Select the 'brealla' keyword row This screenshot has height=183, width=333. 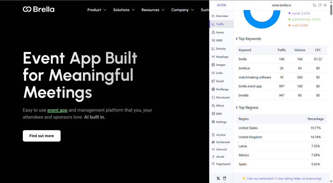pos(282,95)
